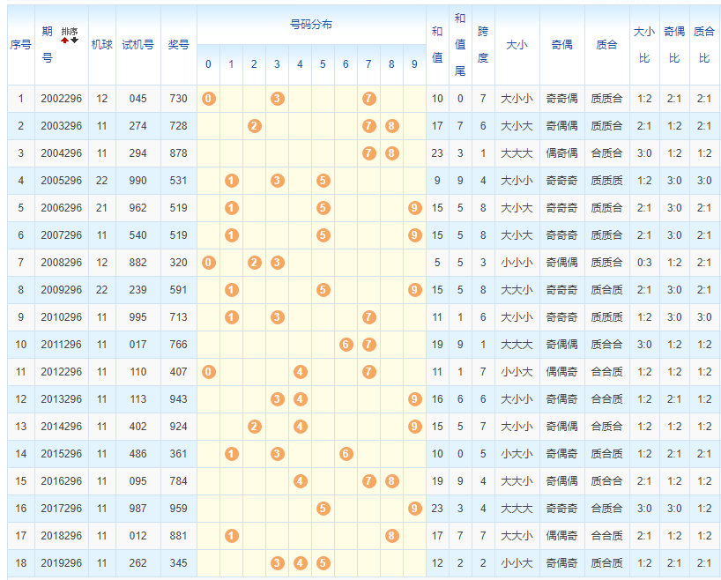This screenshot has height=580, width=721.
Task: Select the 期号 column header
Action: point(48,45)
